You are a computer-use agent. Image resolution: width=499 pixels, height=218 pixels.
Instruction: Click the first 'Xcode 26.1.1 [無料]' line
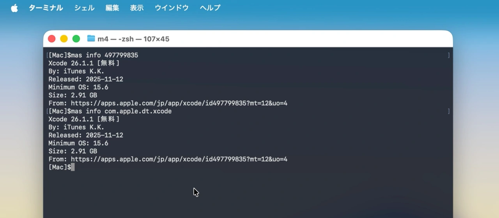[84, 63]
